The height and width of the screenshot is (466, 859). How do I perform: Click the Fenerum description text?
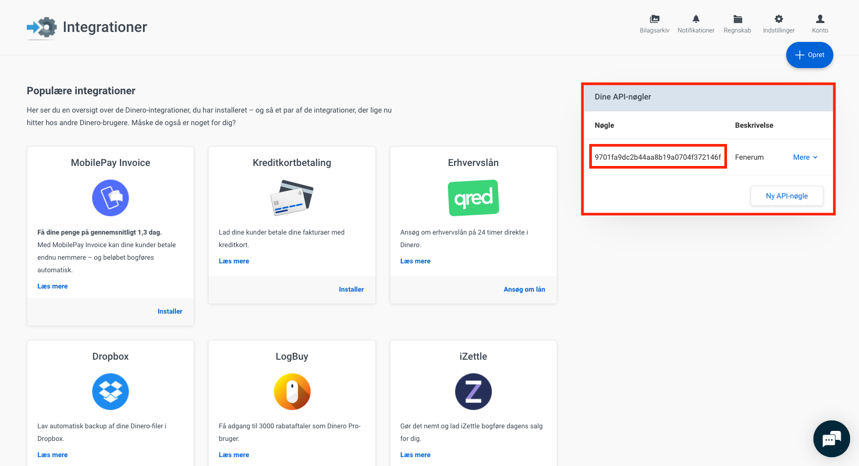point(749,157)
